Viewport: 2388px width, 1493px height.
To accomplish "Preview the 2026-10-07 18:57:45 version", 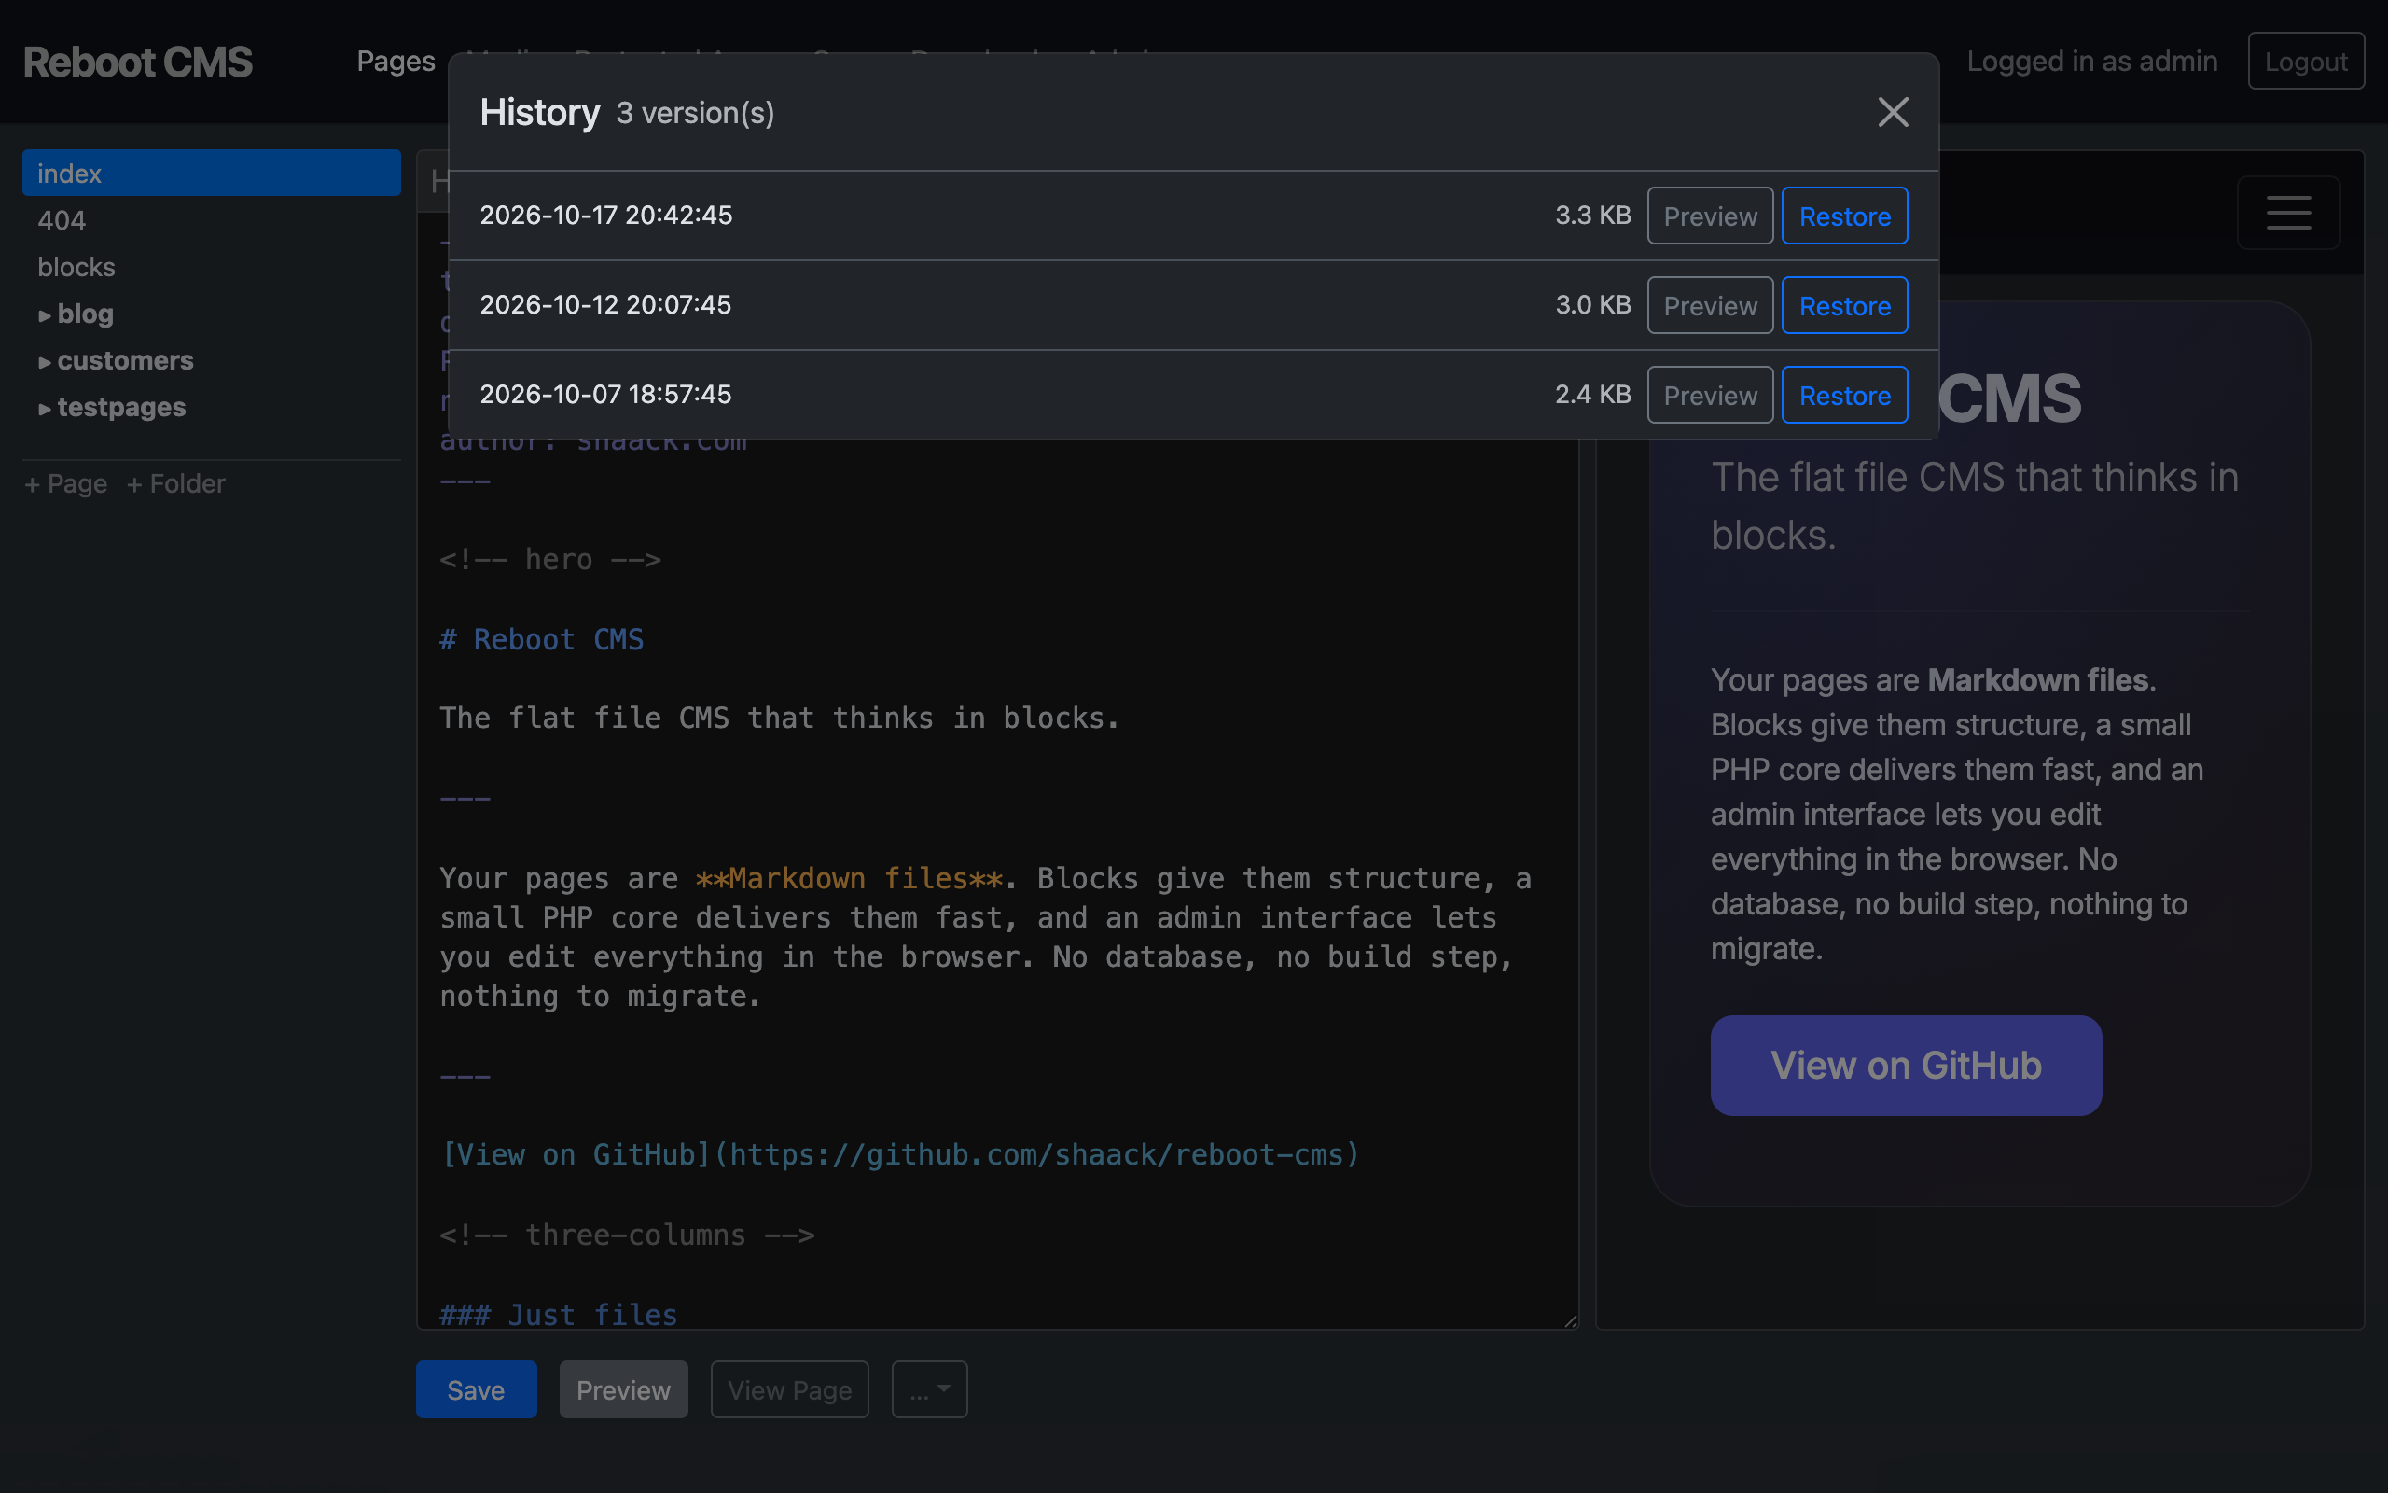I will [1710, 395].
